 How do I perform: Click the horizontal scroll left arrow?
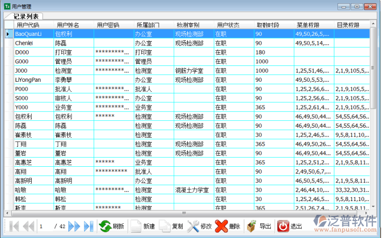point(7,213)
